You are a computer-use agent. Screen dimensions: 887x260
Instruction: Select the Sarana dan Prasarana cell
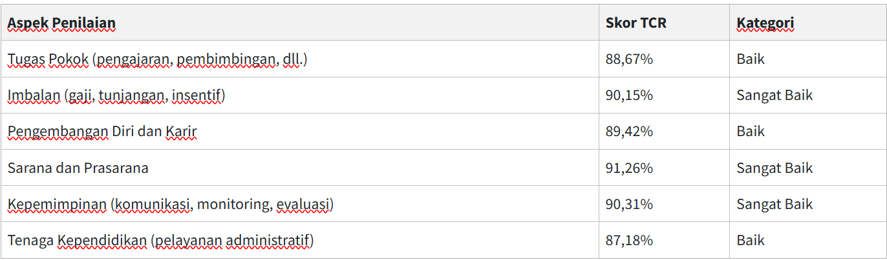78,168
